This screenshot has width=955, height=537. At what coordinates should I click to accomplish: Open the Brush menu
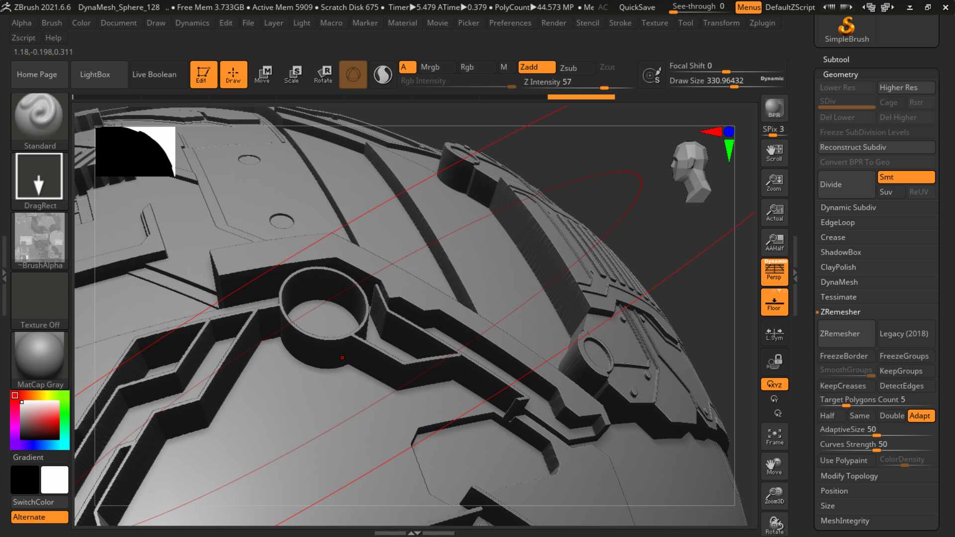[x=52, y=23]
